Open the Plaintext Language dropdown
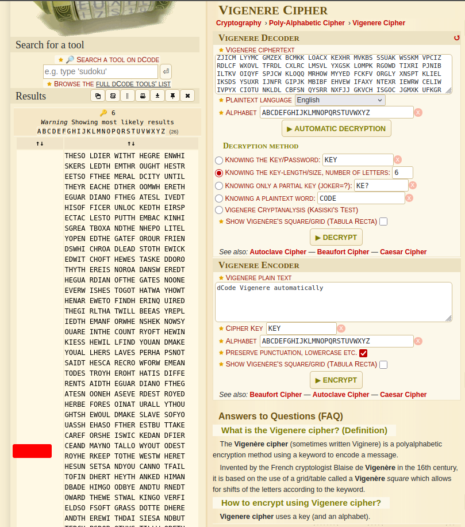Viewport: 465px width, 527px height. tap(340, 100)
